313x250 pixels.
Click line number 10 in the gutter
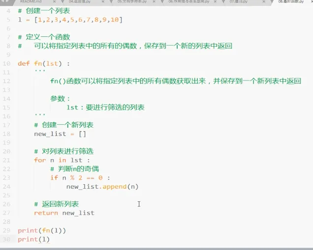point(6,63)
